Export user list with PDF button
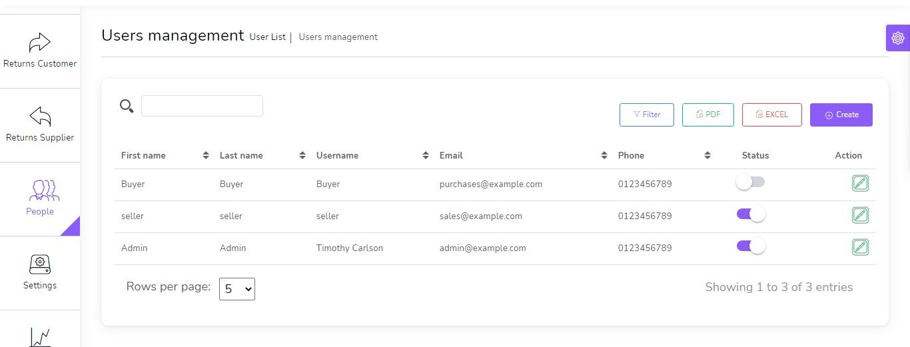The width and height of the screenshot is (910, 347). (x=707, y=115)
